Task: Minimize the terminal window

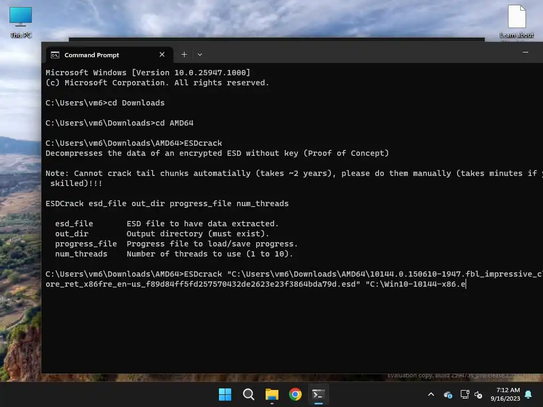Action: coord(526,52)
